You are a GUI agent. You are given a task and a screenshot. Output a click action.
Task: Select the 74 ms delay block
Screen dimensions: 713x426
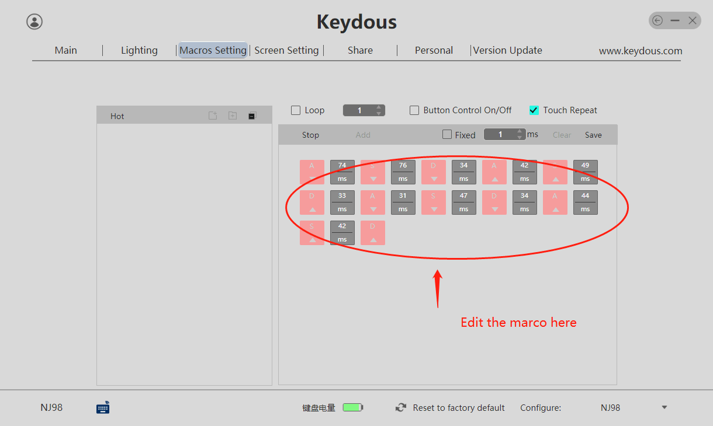(342, 172)
